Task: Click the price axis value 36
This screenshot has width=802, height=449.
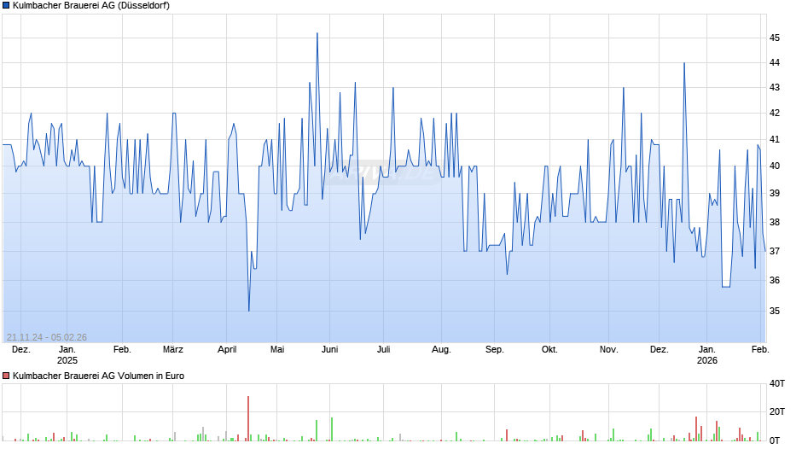Action: click(775, 280)
